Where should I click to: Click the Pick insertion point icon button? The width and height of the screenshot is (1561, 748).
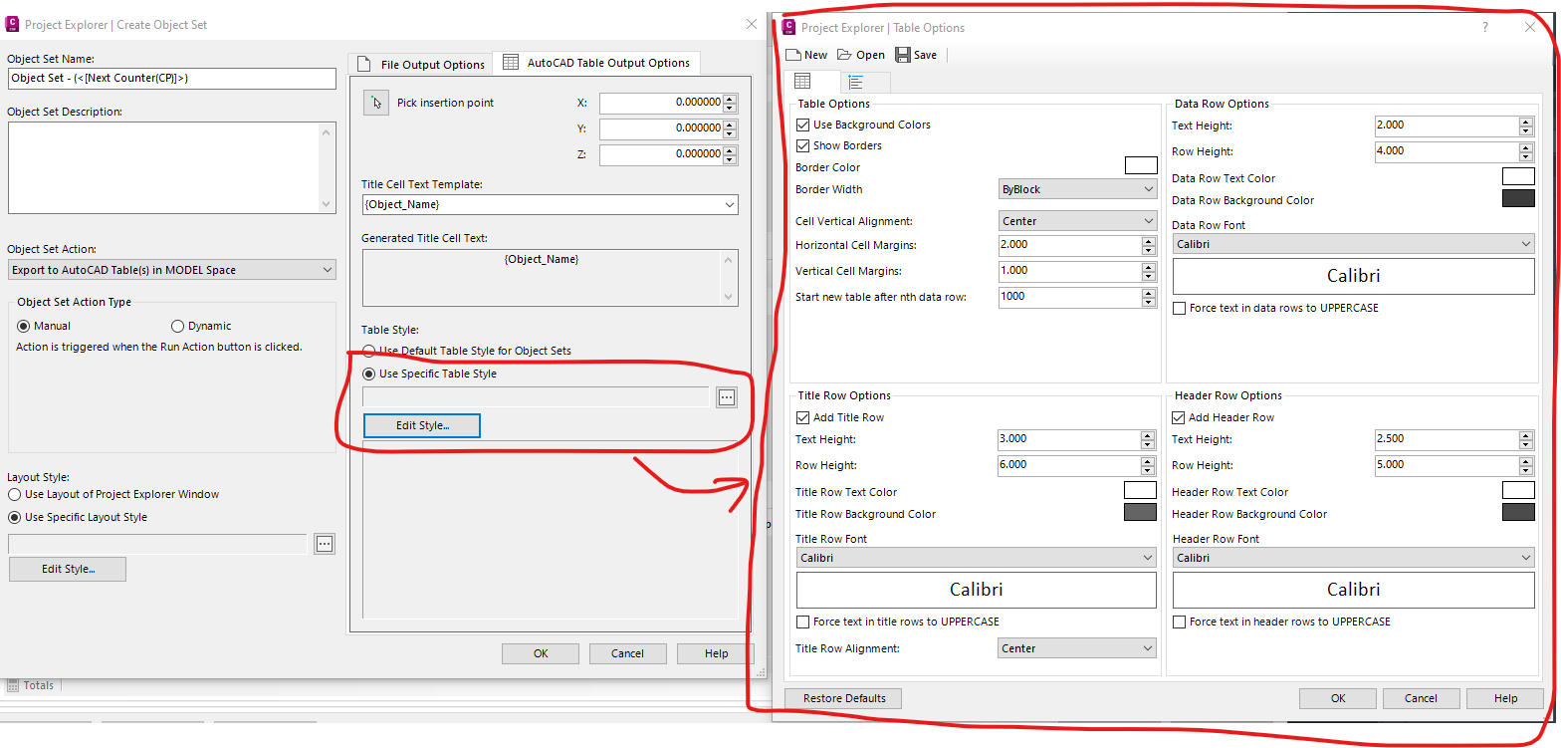(375, 103)
